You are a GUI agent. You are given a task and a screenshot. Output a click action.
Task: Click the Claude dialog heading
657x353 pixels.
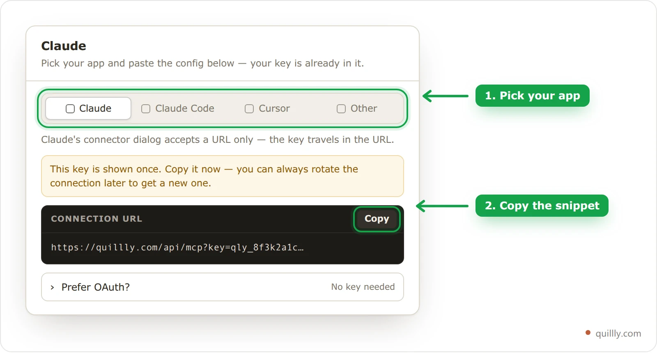64,46
